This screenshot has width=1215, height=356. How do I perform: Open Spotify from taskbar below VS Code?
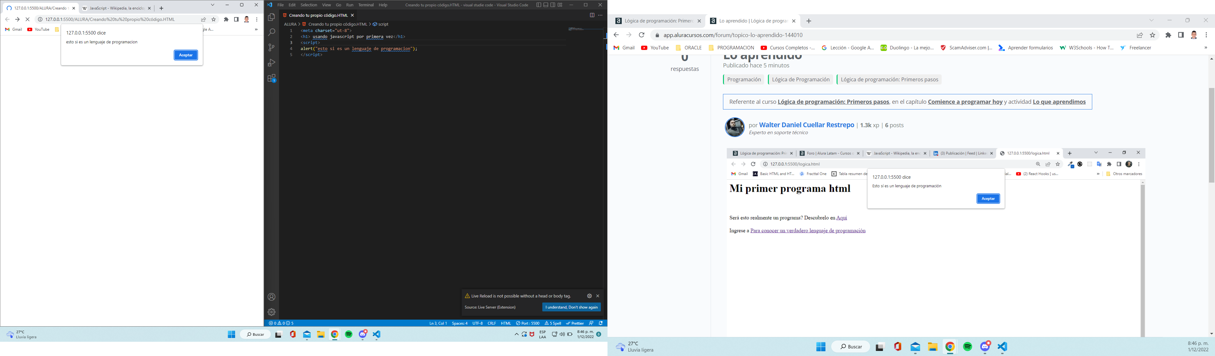(x=349, y=334)
